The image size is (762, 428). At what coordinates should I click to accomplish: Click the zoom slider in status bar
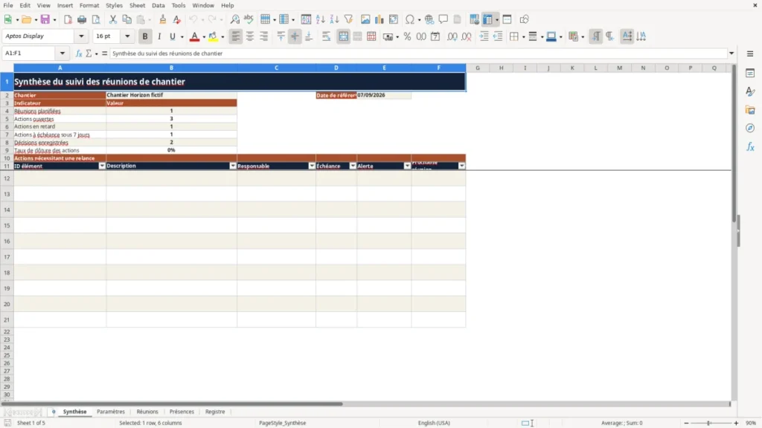pos(711,423)
